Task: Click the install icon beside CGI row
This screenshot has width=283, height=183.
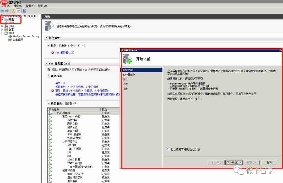Action: click(50, 156)
